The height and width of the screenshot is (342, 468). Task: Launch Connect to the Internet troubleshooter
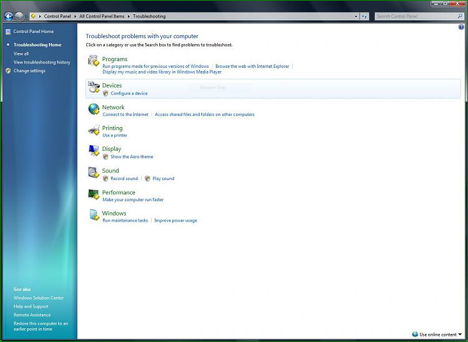click(125, 115)
